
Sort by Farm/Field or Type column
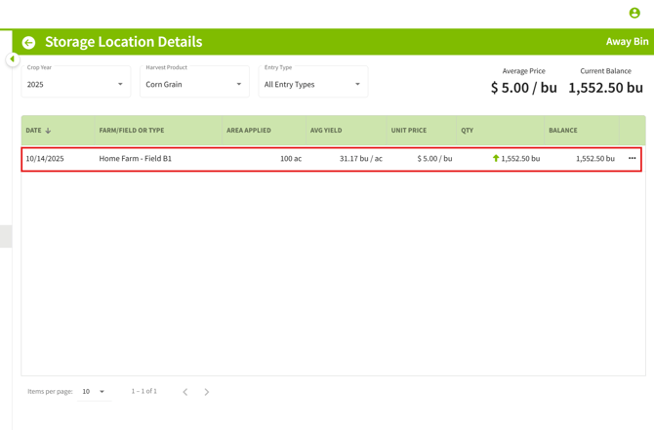click(132, 131)
